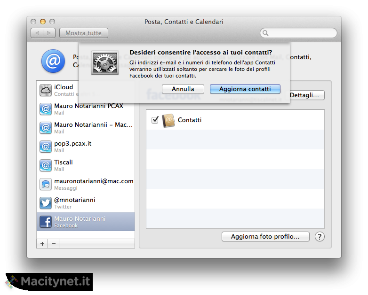Click the Annulla button
Image resolution: width=368 pixels, height=295 pixels.
tap(183, 89)
